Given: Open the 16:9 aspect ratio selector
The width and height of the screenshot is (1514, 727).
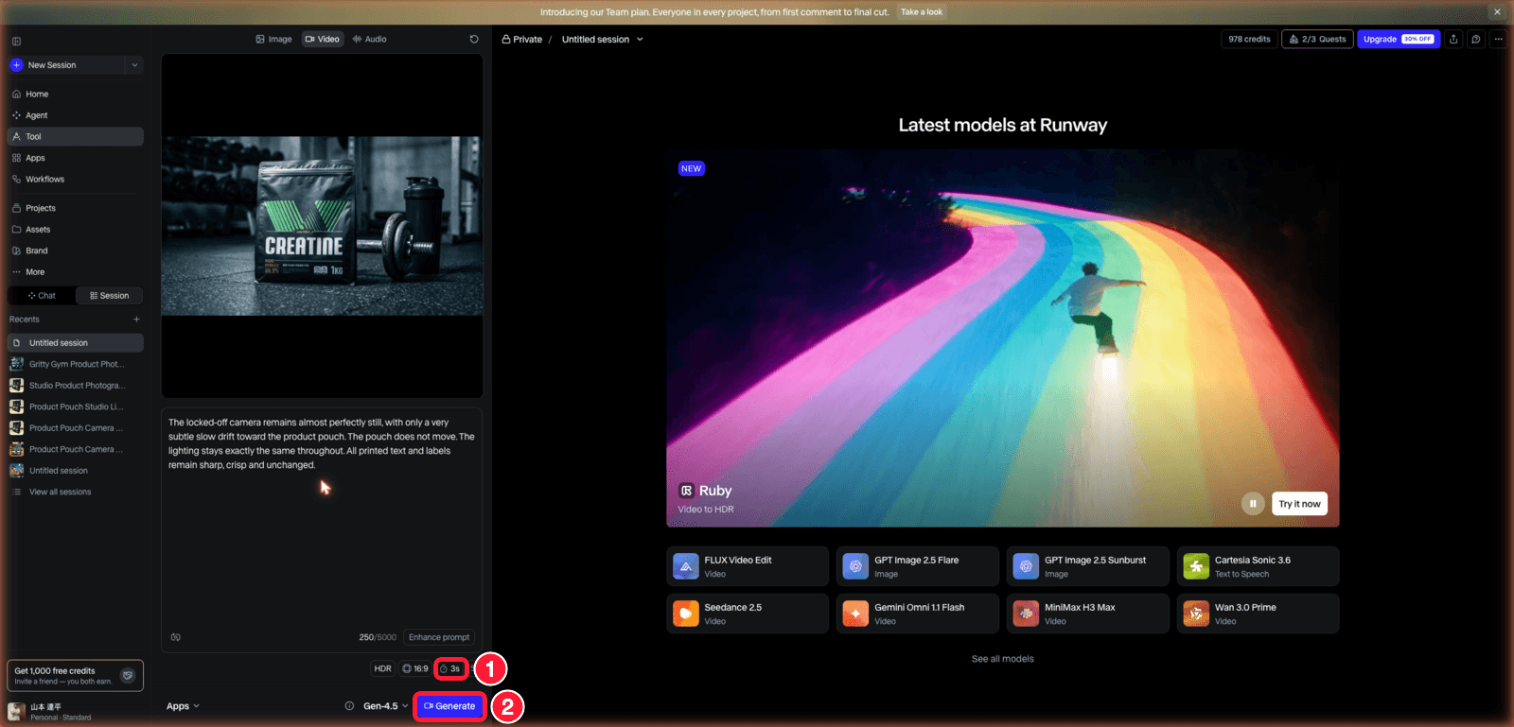Looking at the screenshot, I should click(x=415, y=668).
